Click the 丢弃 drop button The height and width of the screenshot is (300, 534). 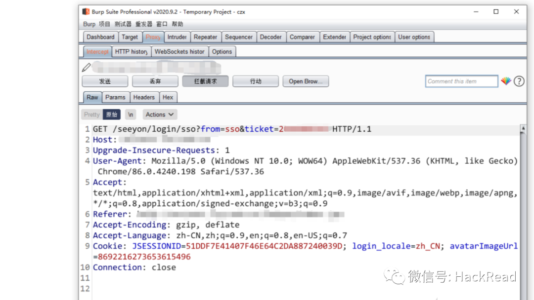[x=155, y=81]
